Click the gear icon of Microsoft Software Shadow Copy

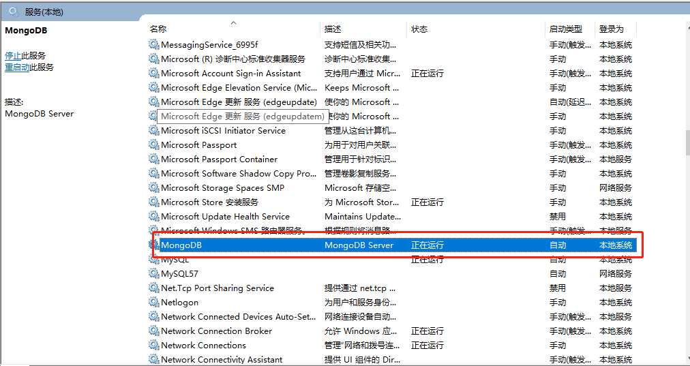pos(153,173)
